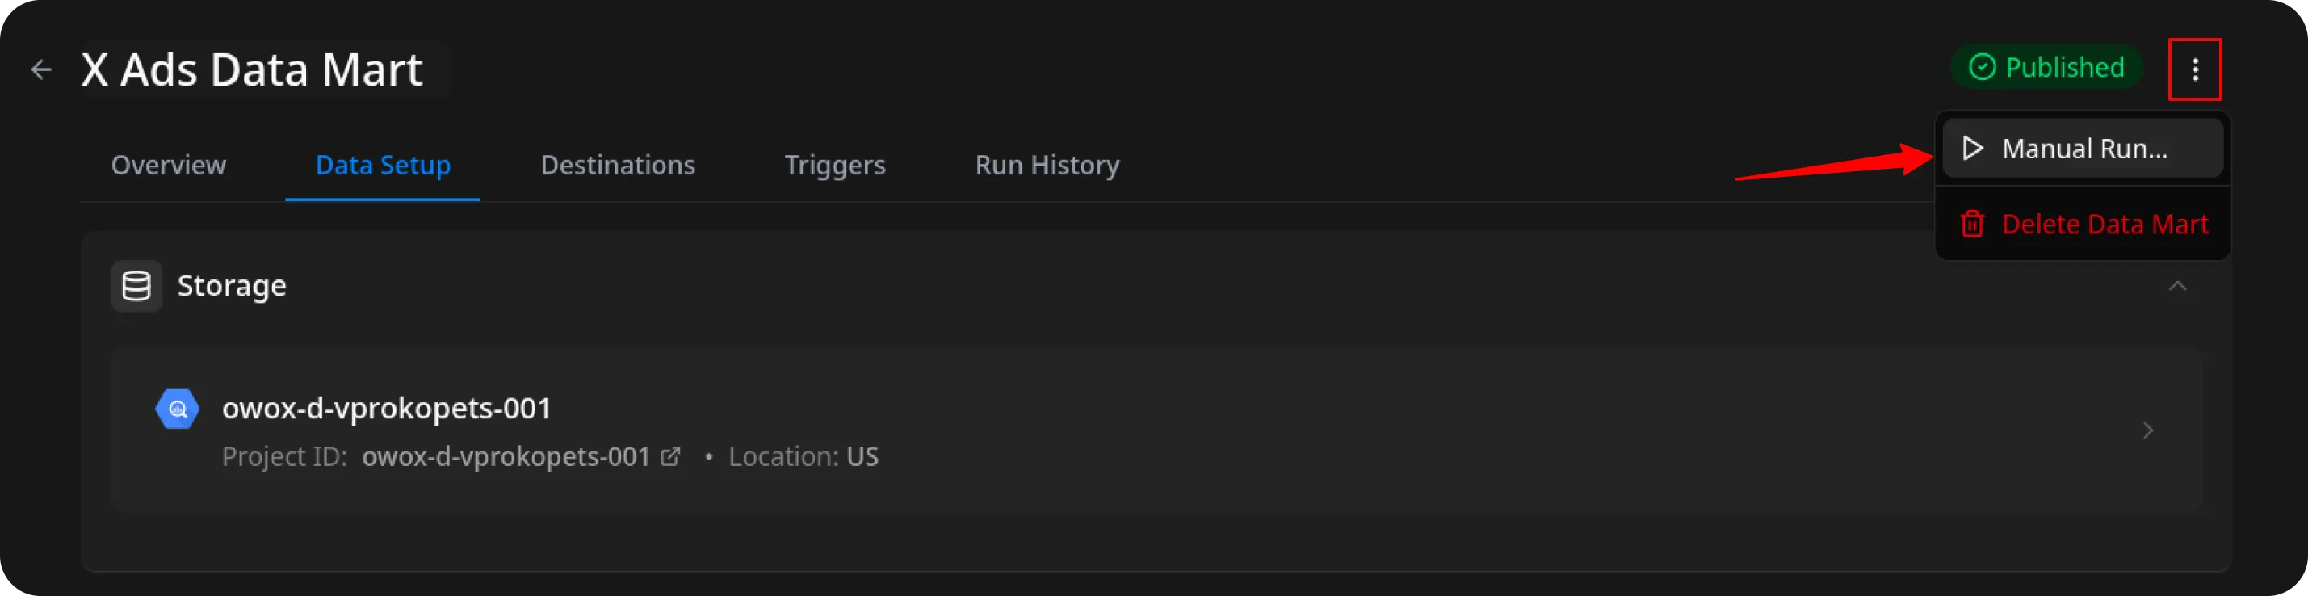The image size is (2308, 596).
Task: Open storage details with the right chevron
Action: (x=2147, y=430)
